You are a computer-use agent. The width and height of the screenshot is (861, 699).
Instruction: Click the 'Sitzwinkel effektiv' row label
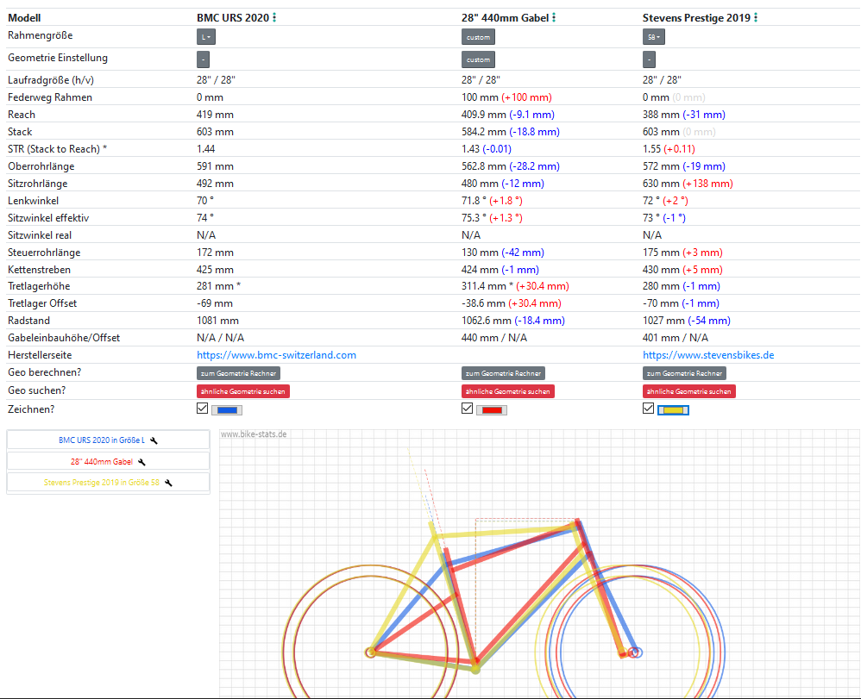48,218
